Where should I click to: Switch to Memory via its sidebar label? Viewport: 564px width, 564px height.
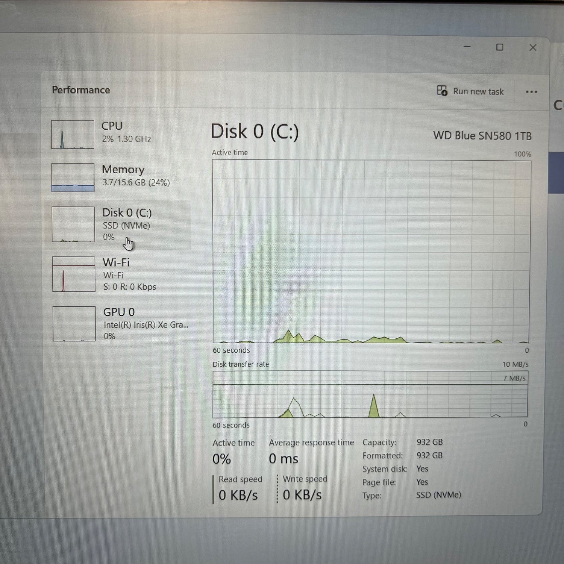123,170
